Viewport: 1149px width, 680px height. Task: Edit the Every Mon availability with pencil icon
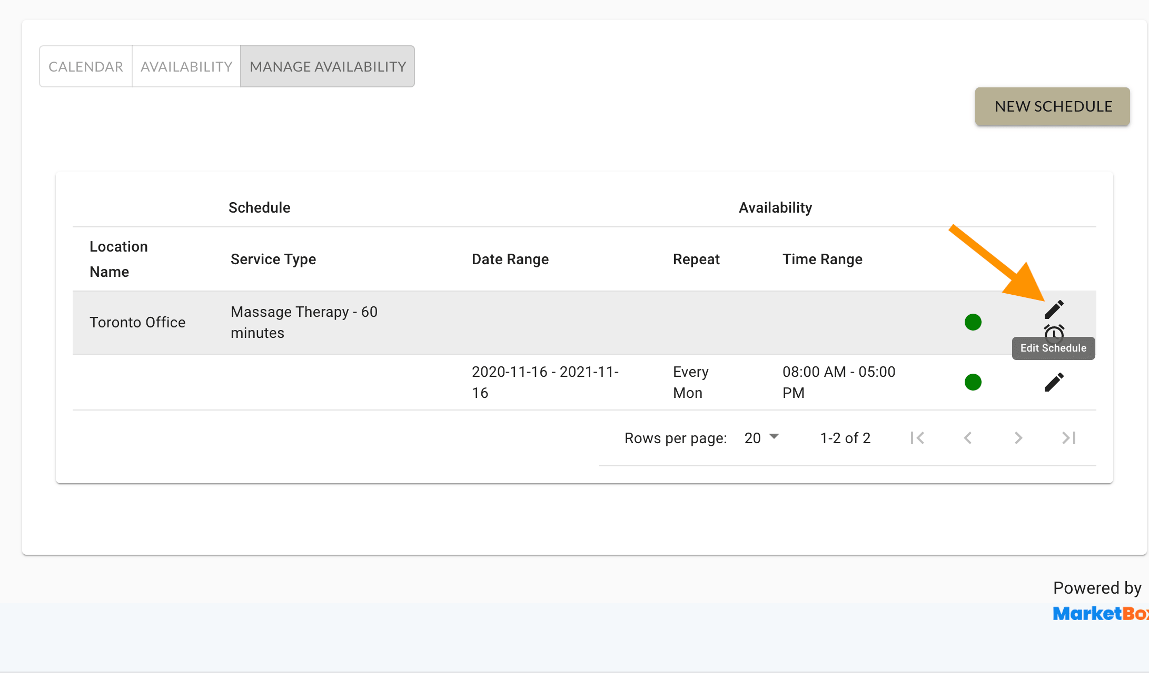1054,382
